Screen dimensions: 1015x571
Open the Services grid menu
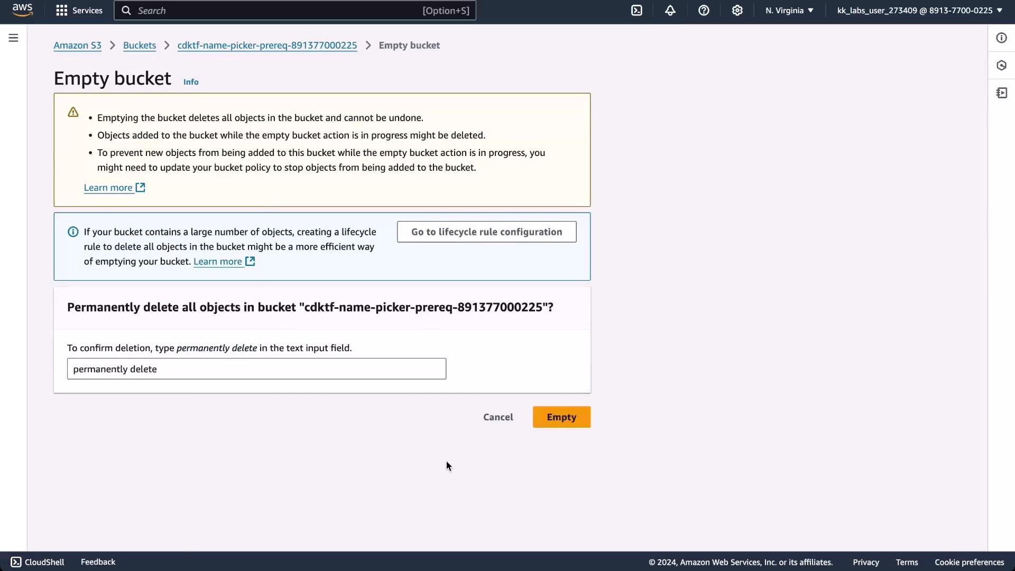pyautogui.click(x=62, y=11)
